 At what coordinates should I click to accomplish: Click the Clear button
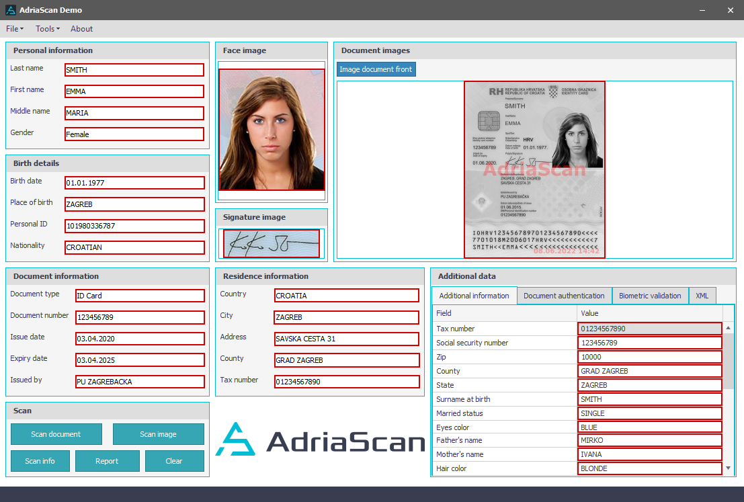(x=173, y=461)
